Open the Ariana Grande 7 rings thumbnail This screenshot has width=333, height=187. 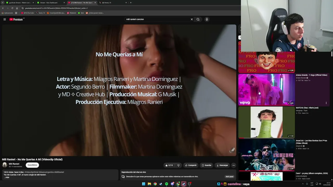266,89
